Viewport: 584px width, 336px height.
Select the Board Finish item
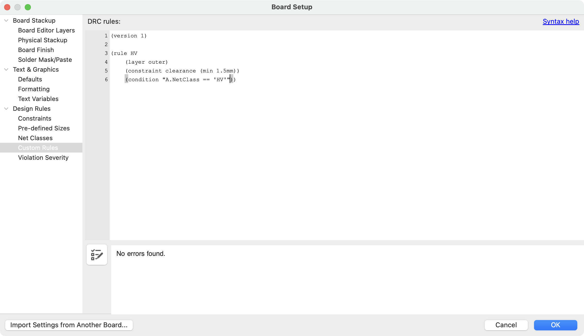click(x=36, y=50)
